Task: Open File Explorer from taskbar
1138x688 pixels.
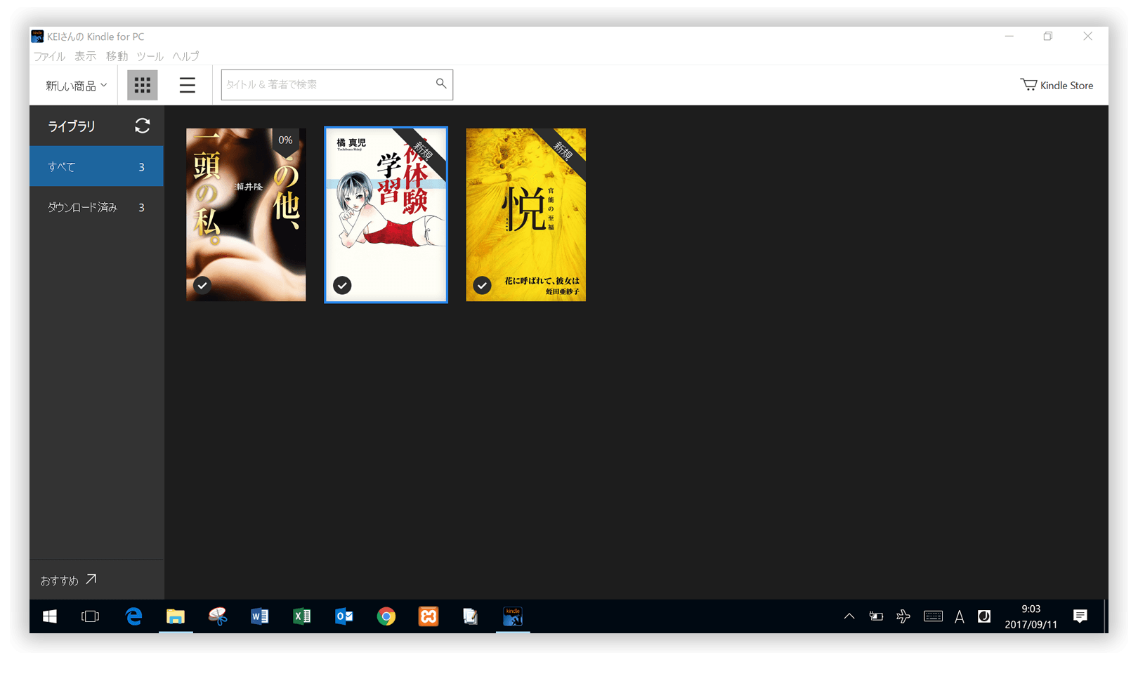Action: [176, 616]
